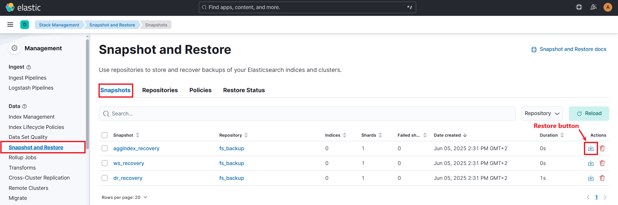This screenshot has width=618, height=205.
Task: Open the user avatar A menu
Action: click(x=608, y=7)
